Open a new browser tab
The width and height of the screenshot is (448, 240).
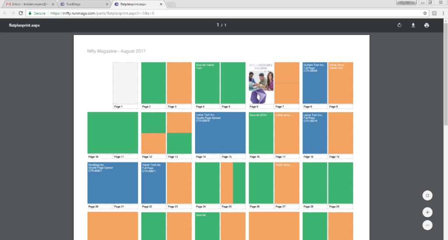click(x=171, y=5)
